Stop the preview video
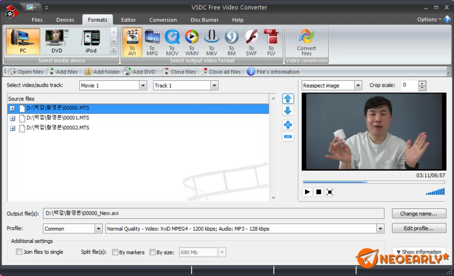Image resolution: width=454 pixels, height=276 pixels. [319, 192]
